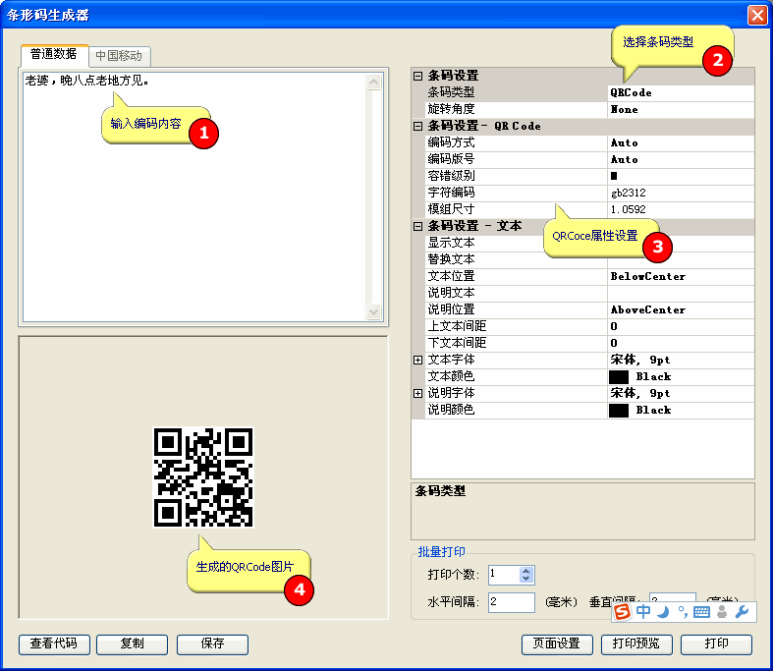This screenshot has width=773, height=671.
Task: Toggle the Chinese/English input mode icon
Action: click(x=643, y=612)
